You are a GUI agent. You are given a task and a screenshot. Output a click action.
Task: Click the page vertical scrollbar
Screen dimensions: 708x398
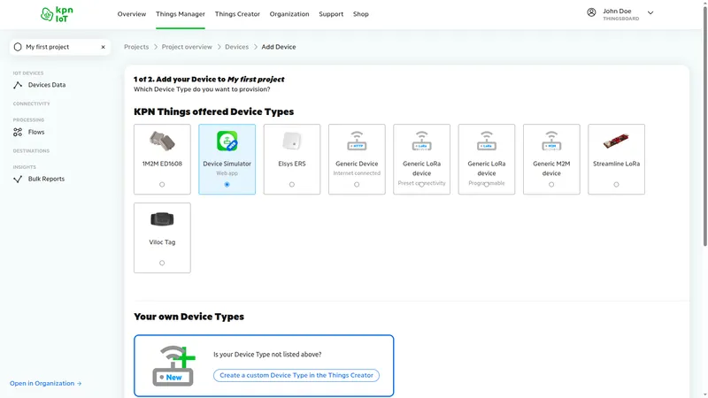704,125
